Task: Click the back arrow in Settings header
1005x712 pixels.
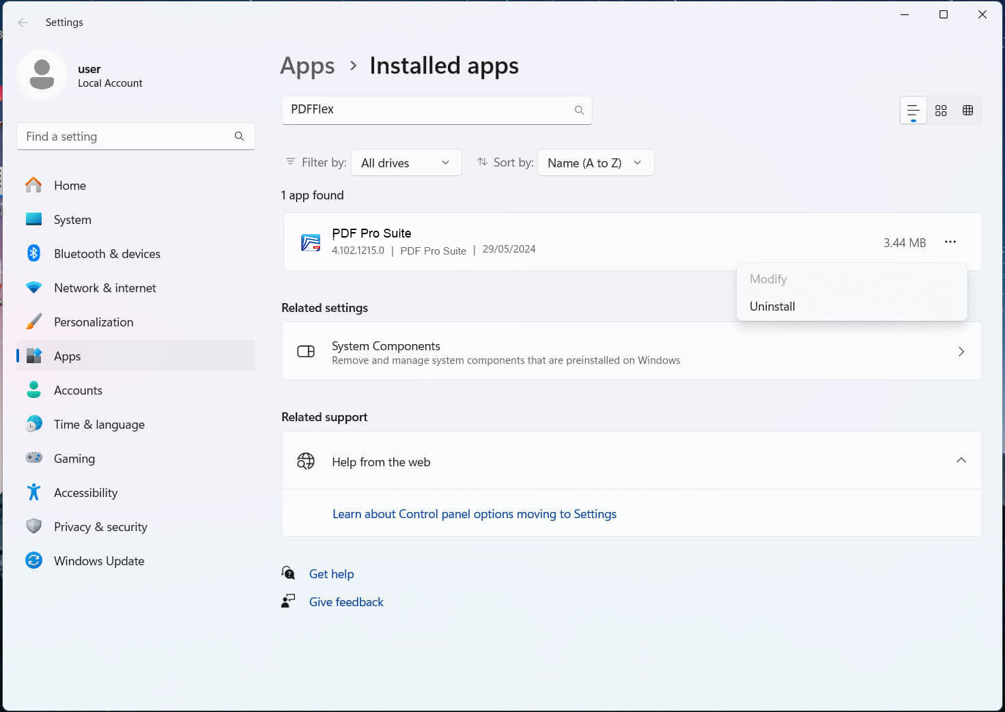Action: coord(23,23)
